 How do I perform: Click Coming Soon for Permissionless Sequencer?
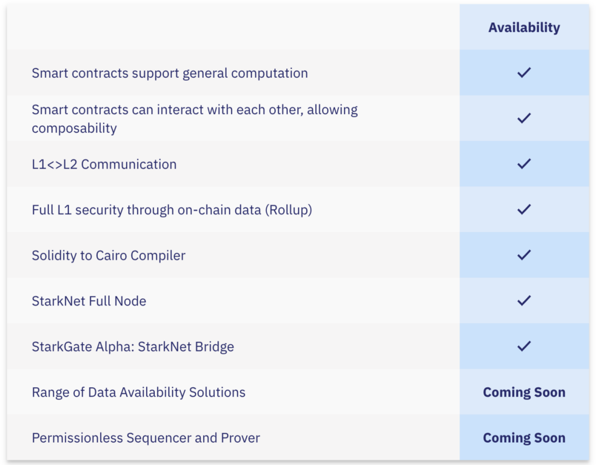pos(524,438)
